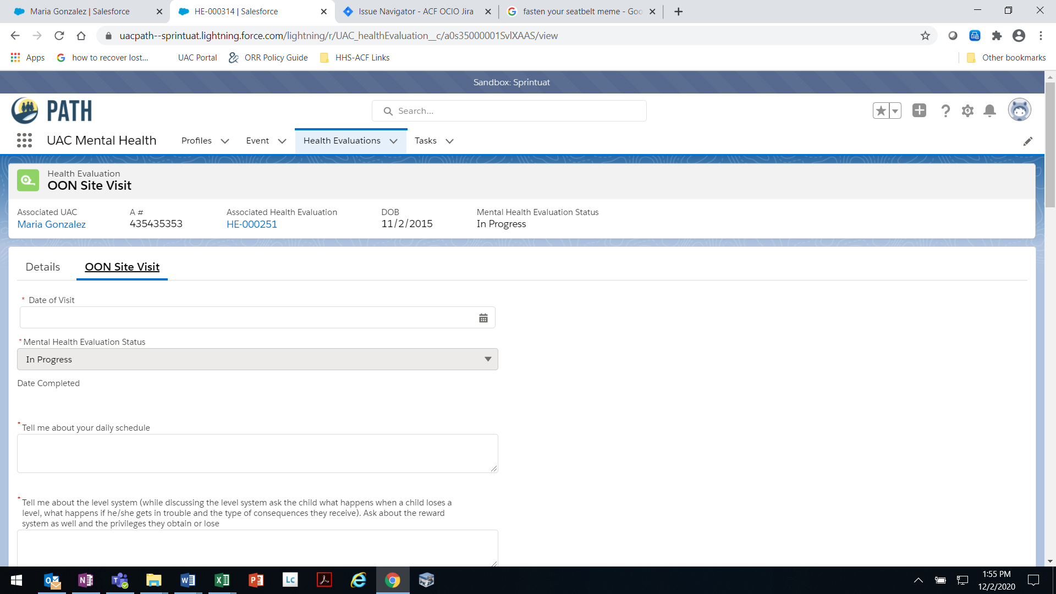Open the App Launcher grid icon
This screenshot has width=1056, height=594.
pyautogui.click(x=24, y=141)
